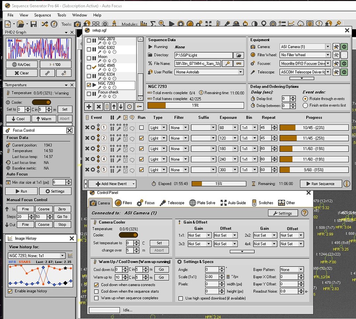
Task: Click the Run Sequence button
Action: click(321, 183)
